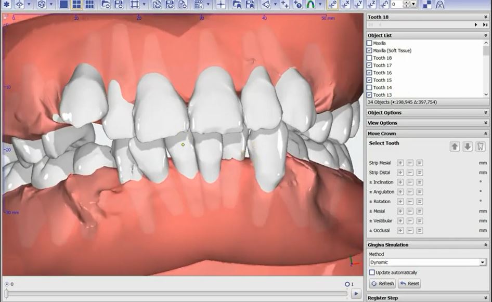Enable the Maxilla checkbox in Object List
The image size is (492, 302).
point(370,43)
